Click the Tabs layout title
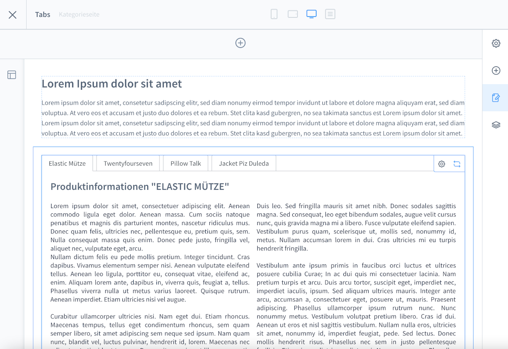Screen dimensions: 508x349 pyautogui.click(x=43, y=14)
